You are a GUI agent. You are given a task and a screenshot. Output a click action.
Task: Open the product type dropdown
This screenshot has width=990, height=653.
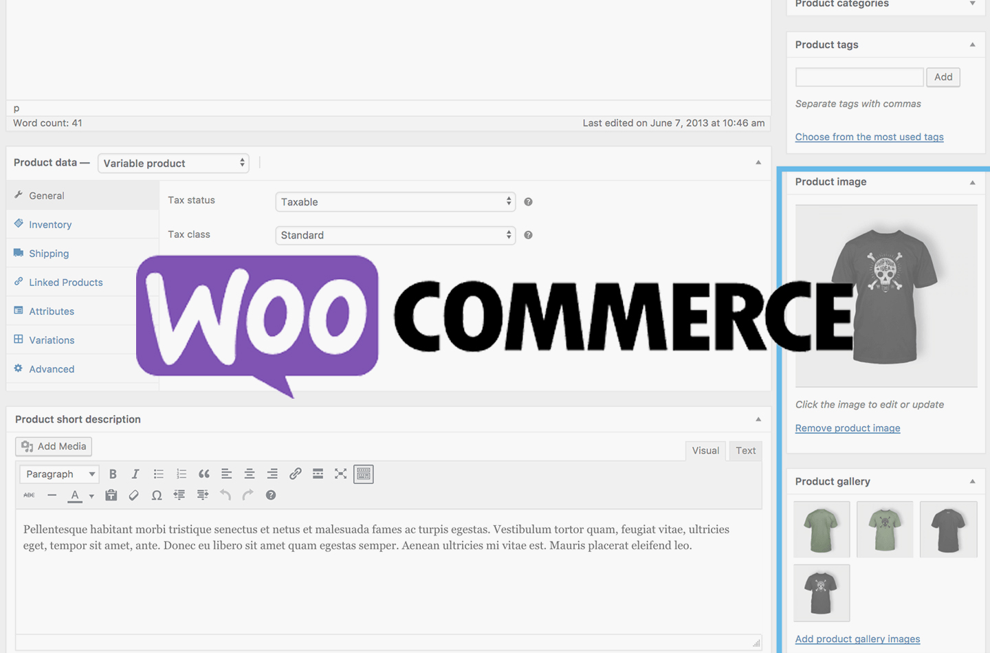[x=173, y=163]
